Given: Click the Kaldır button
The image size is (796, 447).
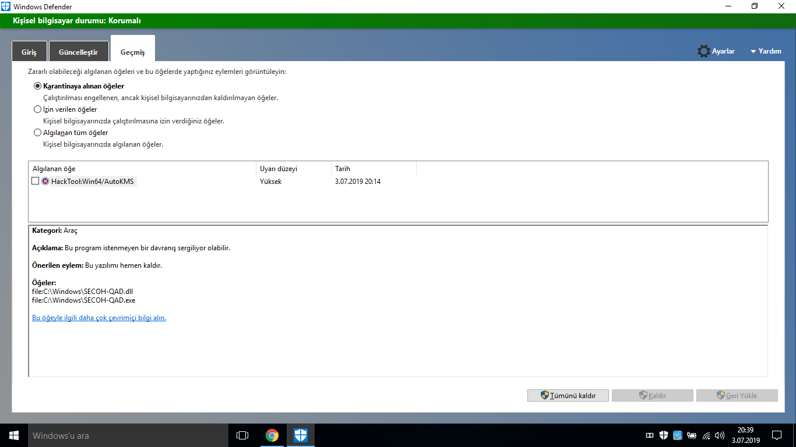Looking at the screenshot, I should [x=653, y=395].
